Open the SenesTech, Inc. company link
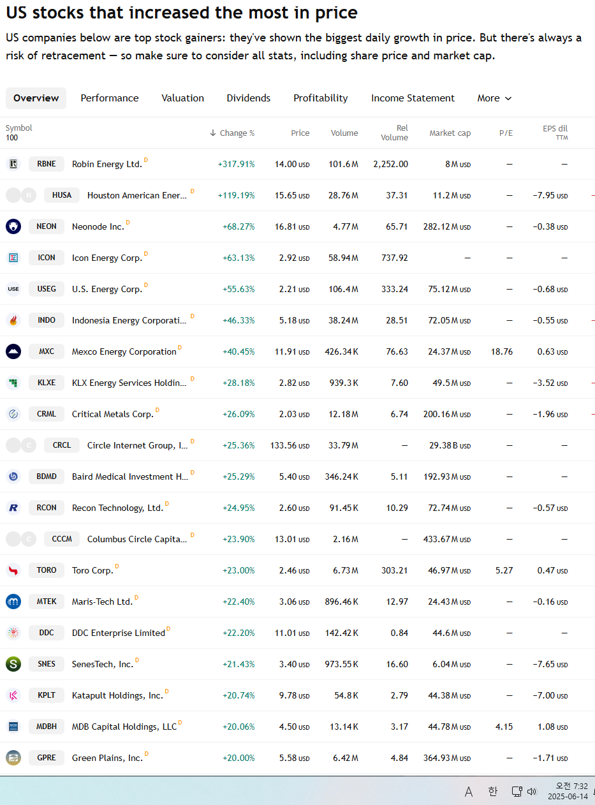 (103, 664)
